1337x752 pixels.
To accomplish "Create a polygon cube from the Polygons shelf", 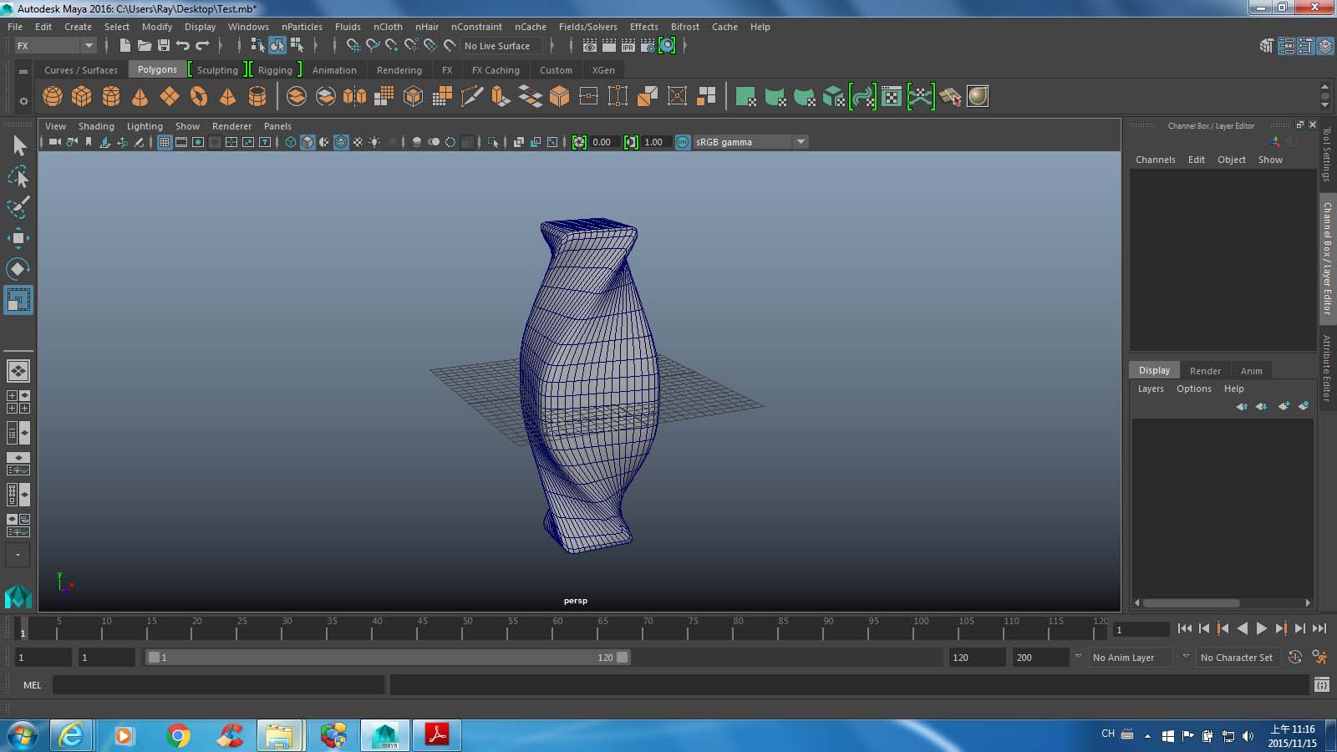I will click(x=81, y=96).
